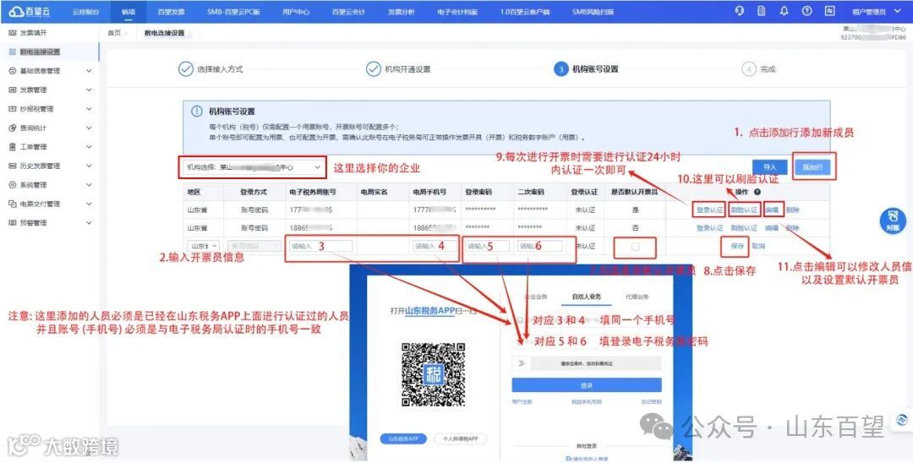Click the 电票交付管理 sidebar icon
Image resolution: width=913 pixels, height=463 pixels.
(x=12, y=204)
